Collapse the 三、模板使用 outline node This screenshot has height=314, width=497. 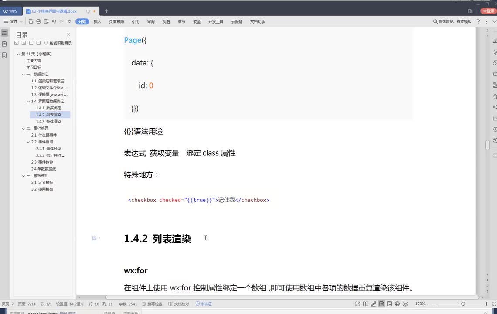(23, 176)
